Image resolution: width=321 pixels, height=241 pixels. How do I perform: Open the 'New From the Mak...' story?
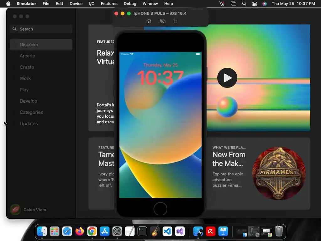pos(229,159)
